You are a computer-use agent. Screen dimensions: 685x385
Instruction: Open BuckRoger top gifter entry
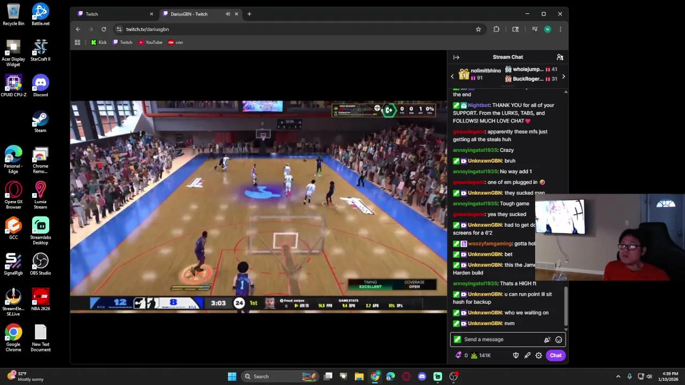point(531,79)
